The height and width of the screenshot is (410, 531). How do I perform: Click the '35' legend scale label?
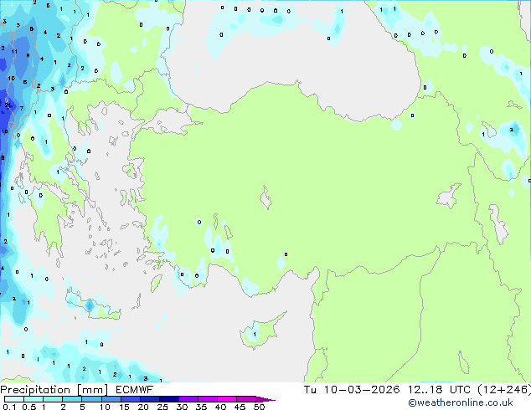click(201, 407)
